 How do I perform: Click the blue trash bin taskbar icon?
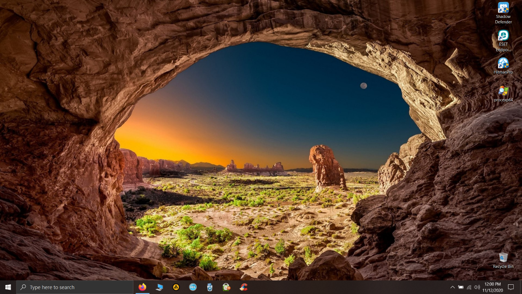[210, 287]
